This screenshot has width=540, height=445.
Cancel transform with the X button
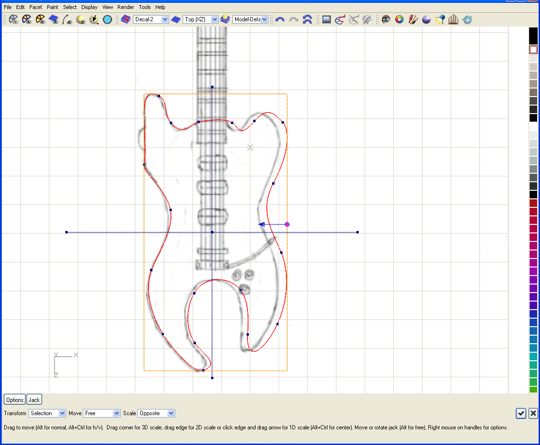[x=533, y=413]
